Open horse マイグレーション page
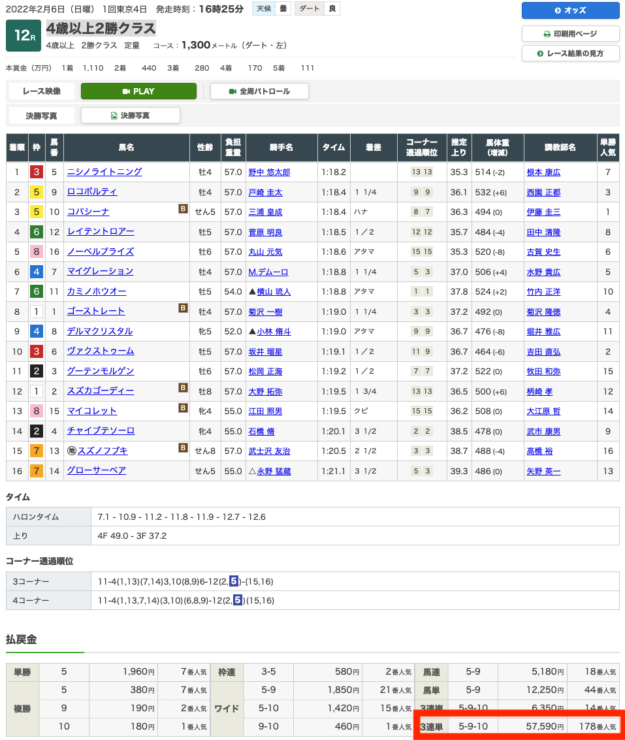The height and width of the screenshot is (740, 625). pyautogui.click(x=100, y=271)
